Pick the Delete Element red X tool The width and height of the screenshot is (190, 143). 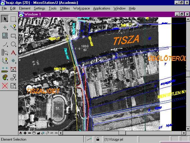point(5,86)
